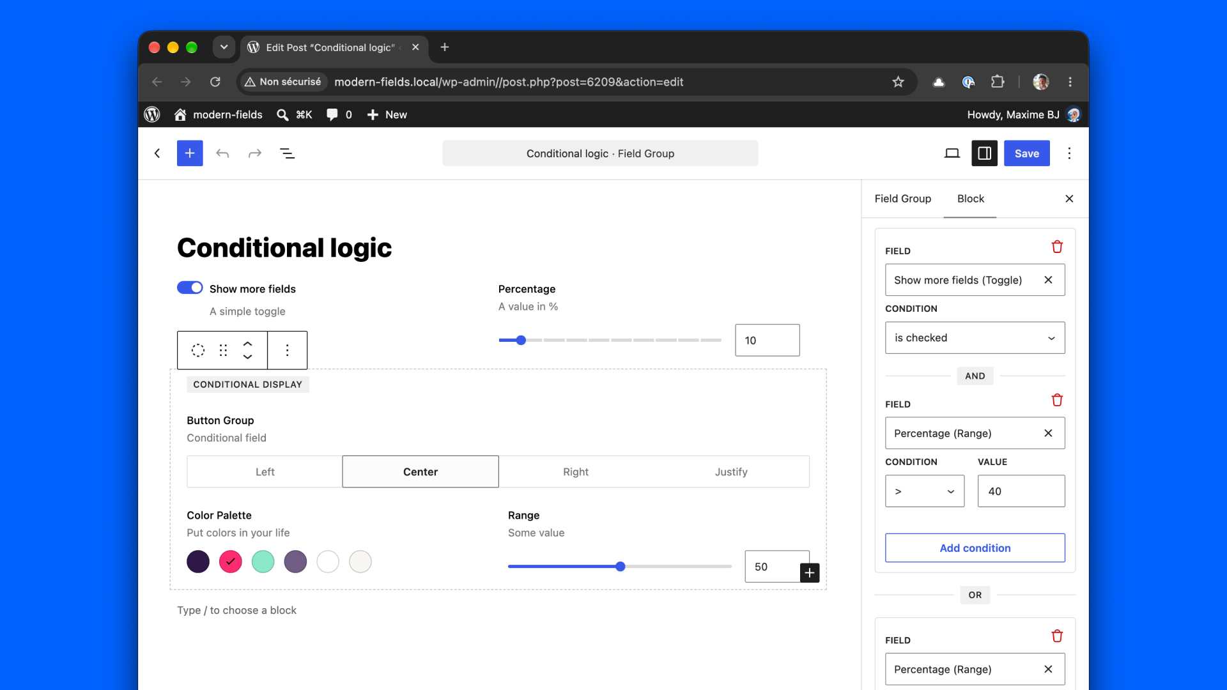This screenshot has width=1227, height=690.
Task: Open the laptop preview view icon
Action: pyautogui.click(x=952, y=153)
